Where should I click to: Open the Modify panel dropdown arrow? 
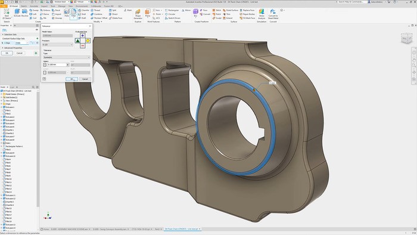pyautogui.click(x=101, y=22)
